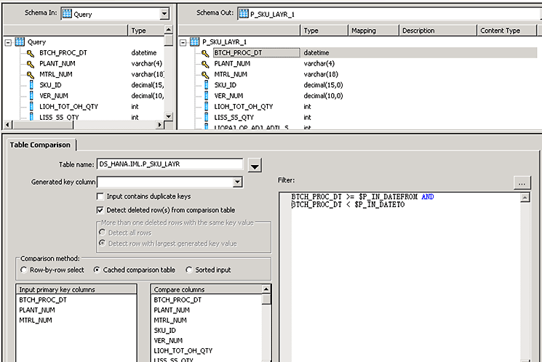The width and height of the screenshot is (542, 362).
Task: Click key icon beside MTRL_NUM in Schema In
Action: pyautogui.click(x=31, y=74)
